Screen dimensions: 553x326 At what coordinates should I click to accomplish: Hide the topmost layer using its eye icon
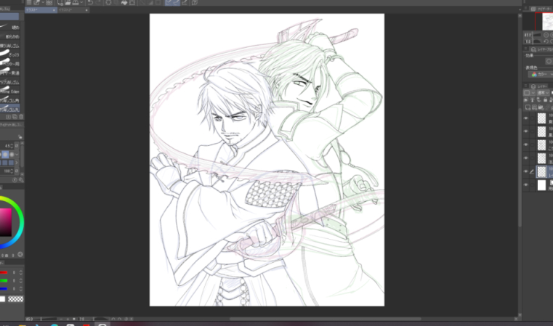(x=526, y=118)
